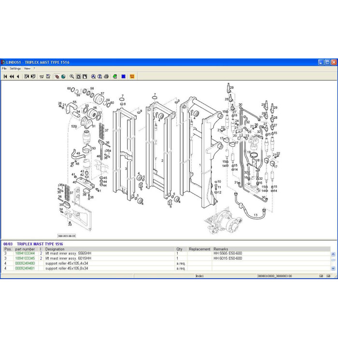338x338 pixels.
Task: Click remark 'HH 6015 E50-600'
Action: 227,258
